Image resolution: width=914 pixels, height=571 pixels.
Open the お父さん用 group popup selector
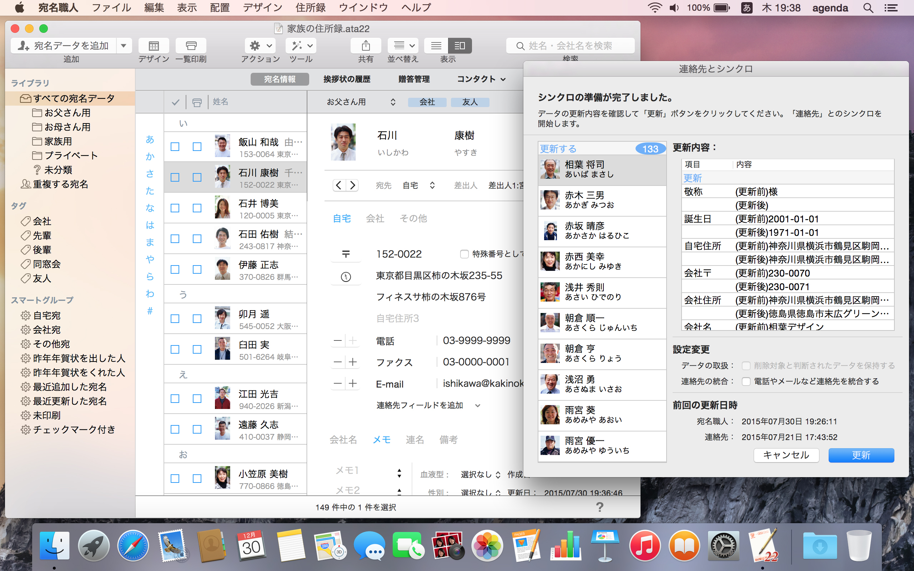click(x=361, y=102)
